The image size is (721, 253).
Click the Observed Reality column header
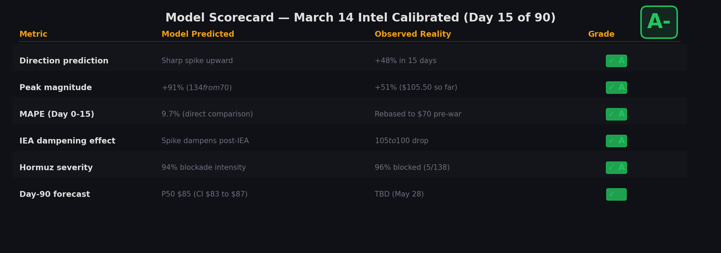(412, 34)
